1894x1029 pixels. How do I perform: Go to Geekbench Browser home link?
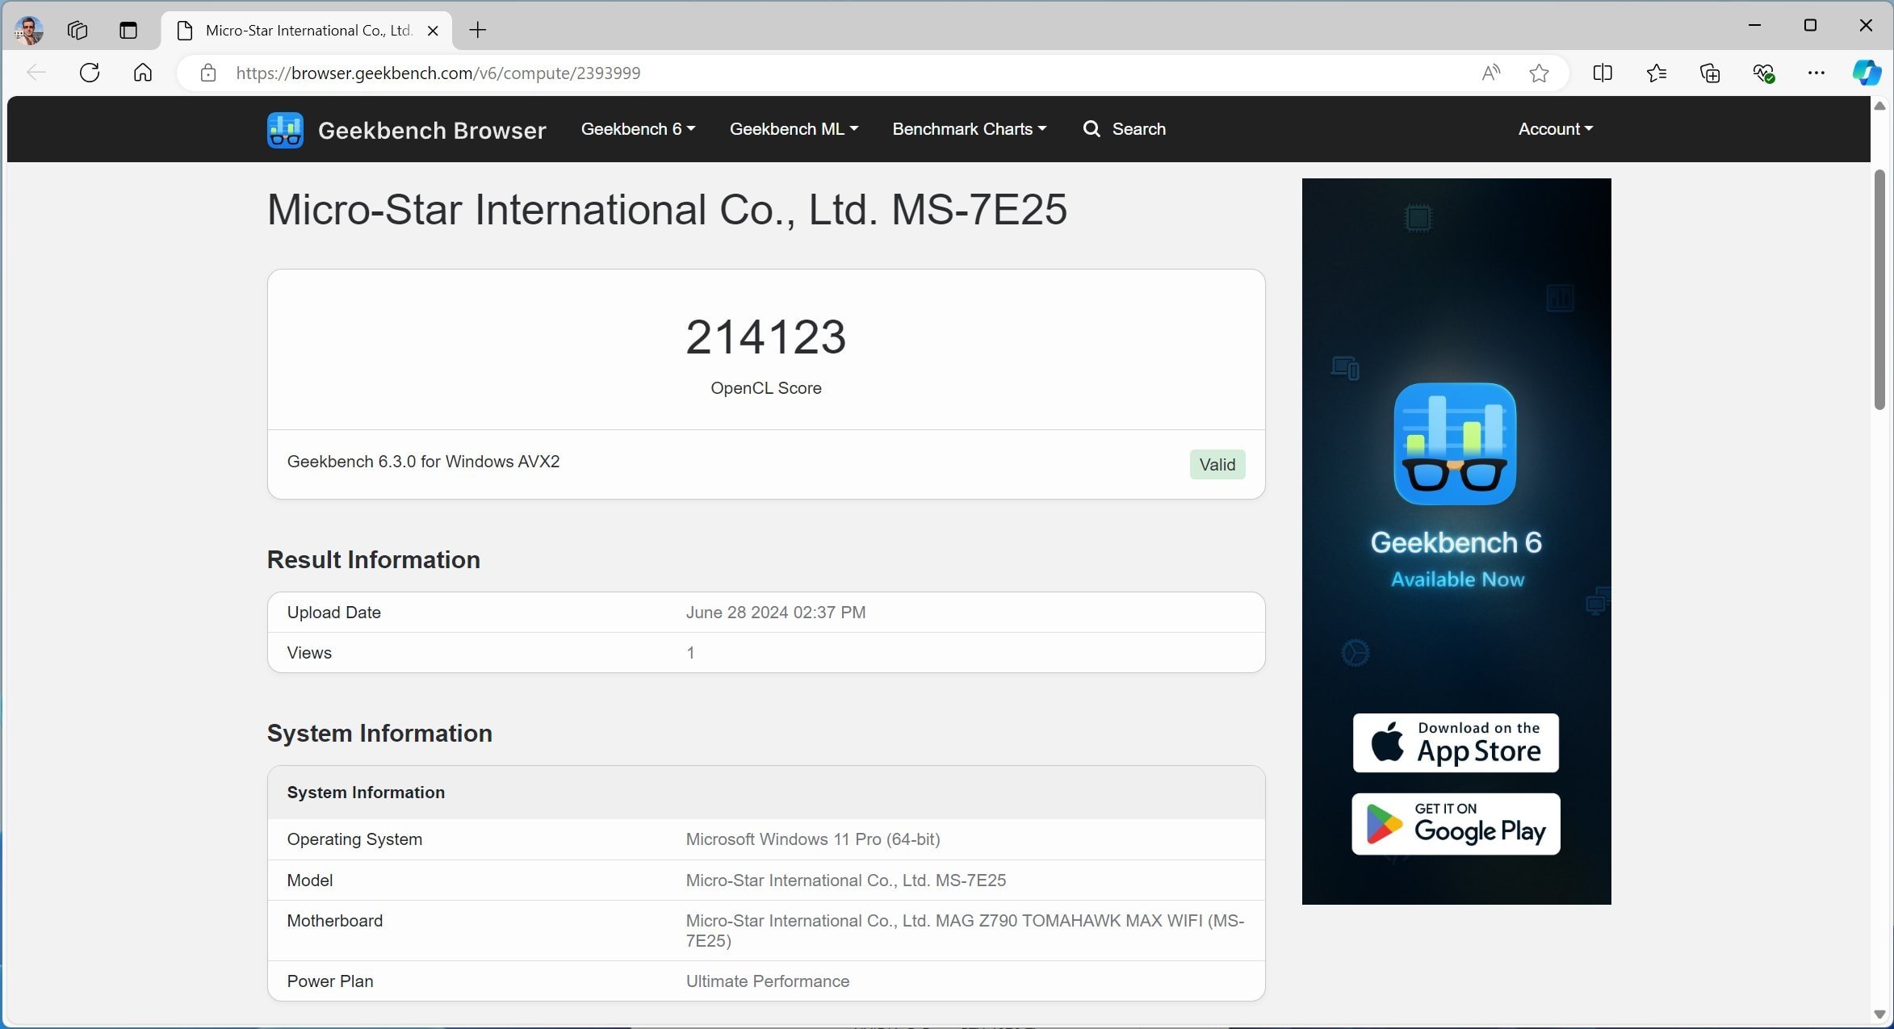click(x=432, y=130)
